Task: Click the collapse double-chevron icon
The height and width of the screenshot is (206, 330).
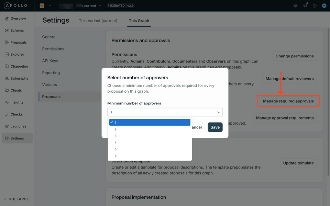Action: point(5,199)
